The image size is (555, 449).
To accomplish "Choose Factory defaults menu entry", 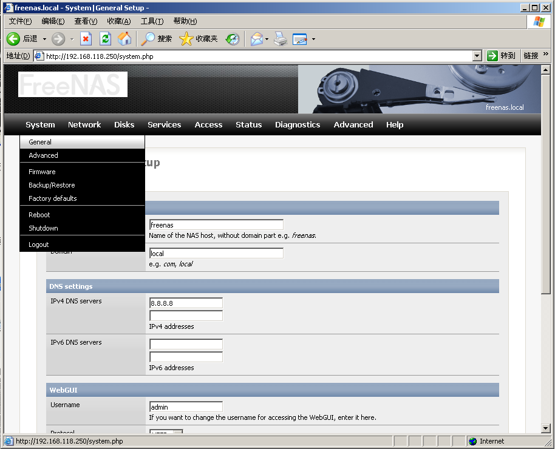I will click(x=82, y=198).
